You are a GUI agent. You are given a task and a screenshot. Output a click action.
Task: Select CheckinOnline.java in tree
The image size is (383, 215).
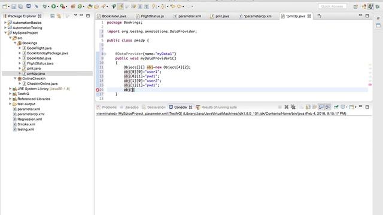coord(42,84)
